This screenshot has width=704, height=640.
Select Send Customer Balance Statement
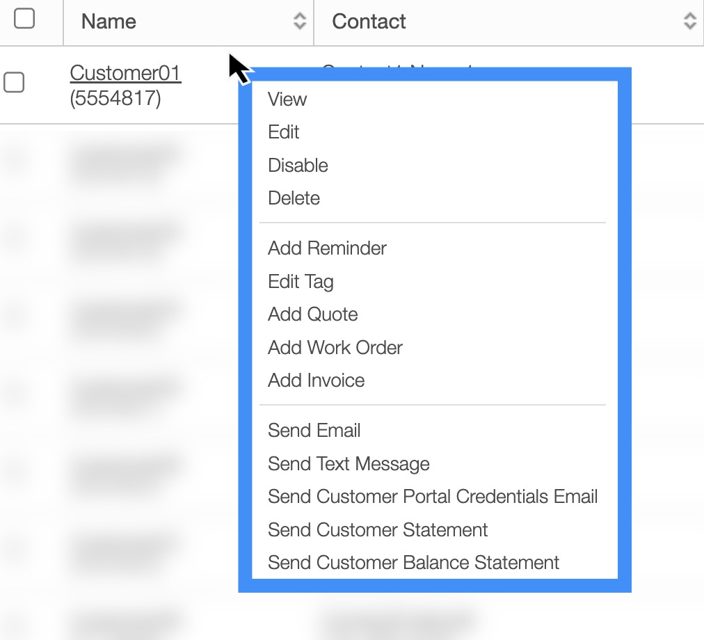click(413, 563)
